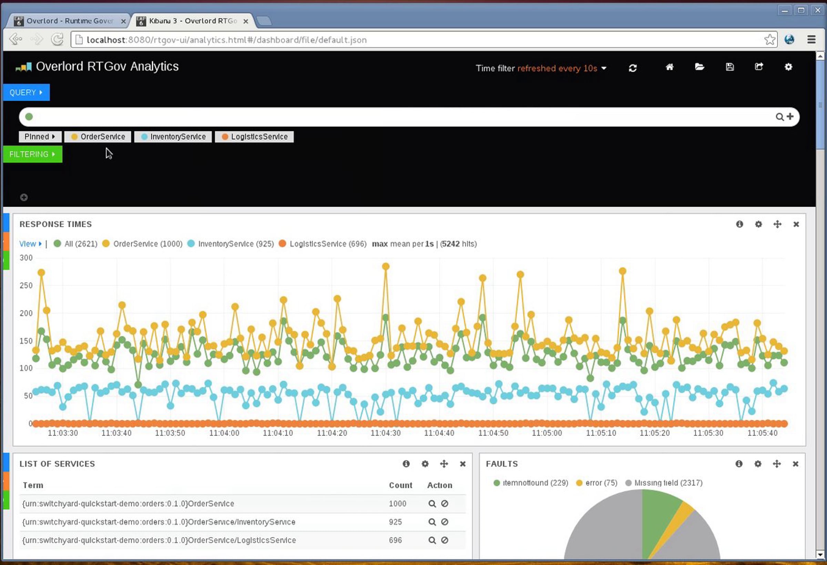Click info icon on Faults panel
The height and width of the screenshot is (565, 827).
tap(739, 464)
